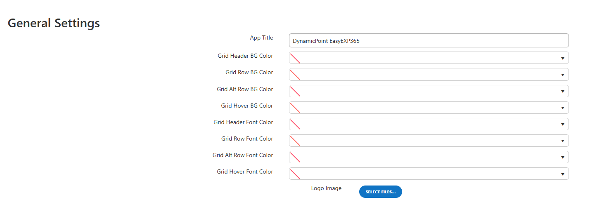This screenshot has width=597, height=202.
Task: Click the Grid Row Font Color swatch
Action: point(295,141)
